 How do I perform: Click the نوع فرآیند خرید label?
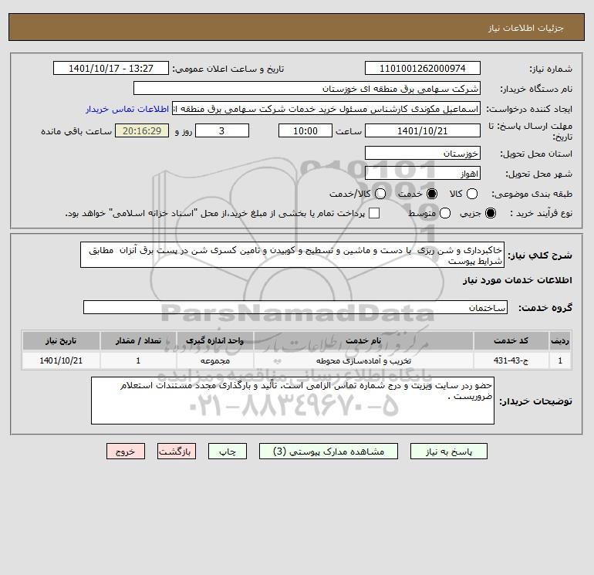(541, 213)
